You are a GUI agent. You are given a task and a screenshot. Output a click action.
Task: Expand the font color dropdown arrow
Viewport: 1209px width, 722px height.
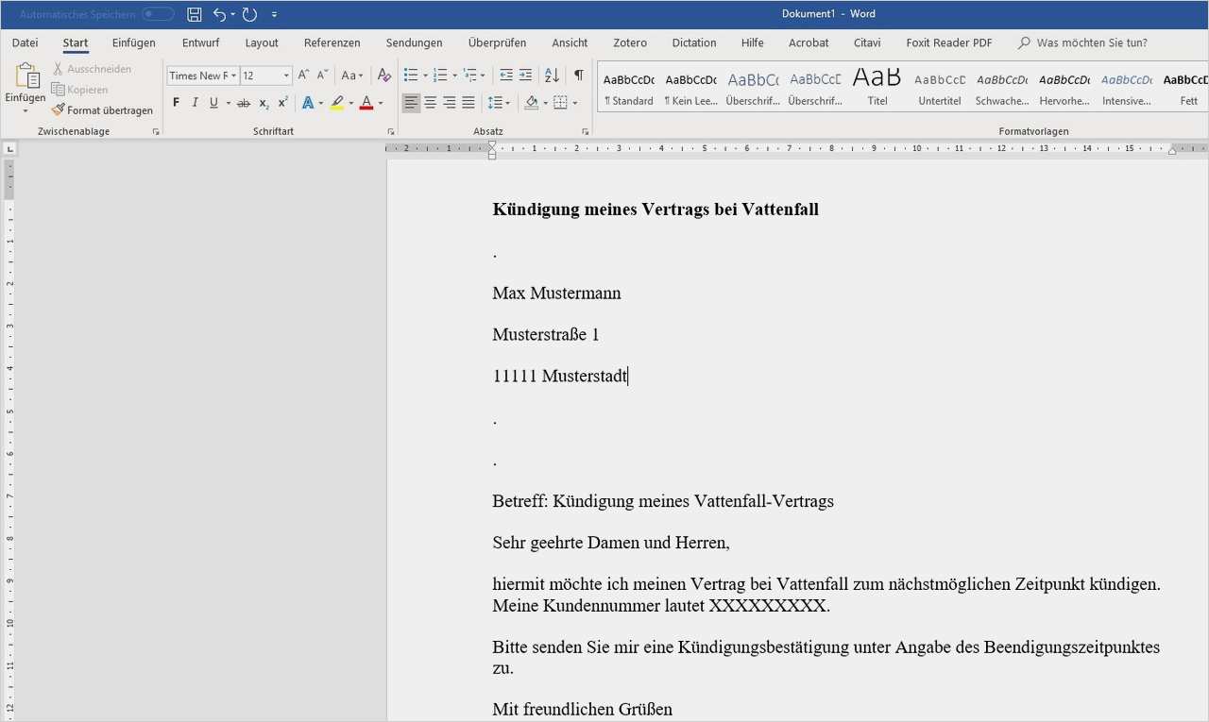[381, 103]
